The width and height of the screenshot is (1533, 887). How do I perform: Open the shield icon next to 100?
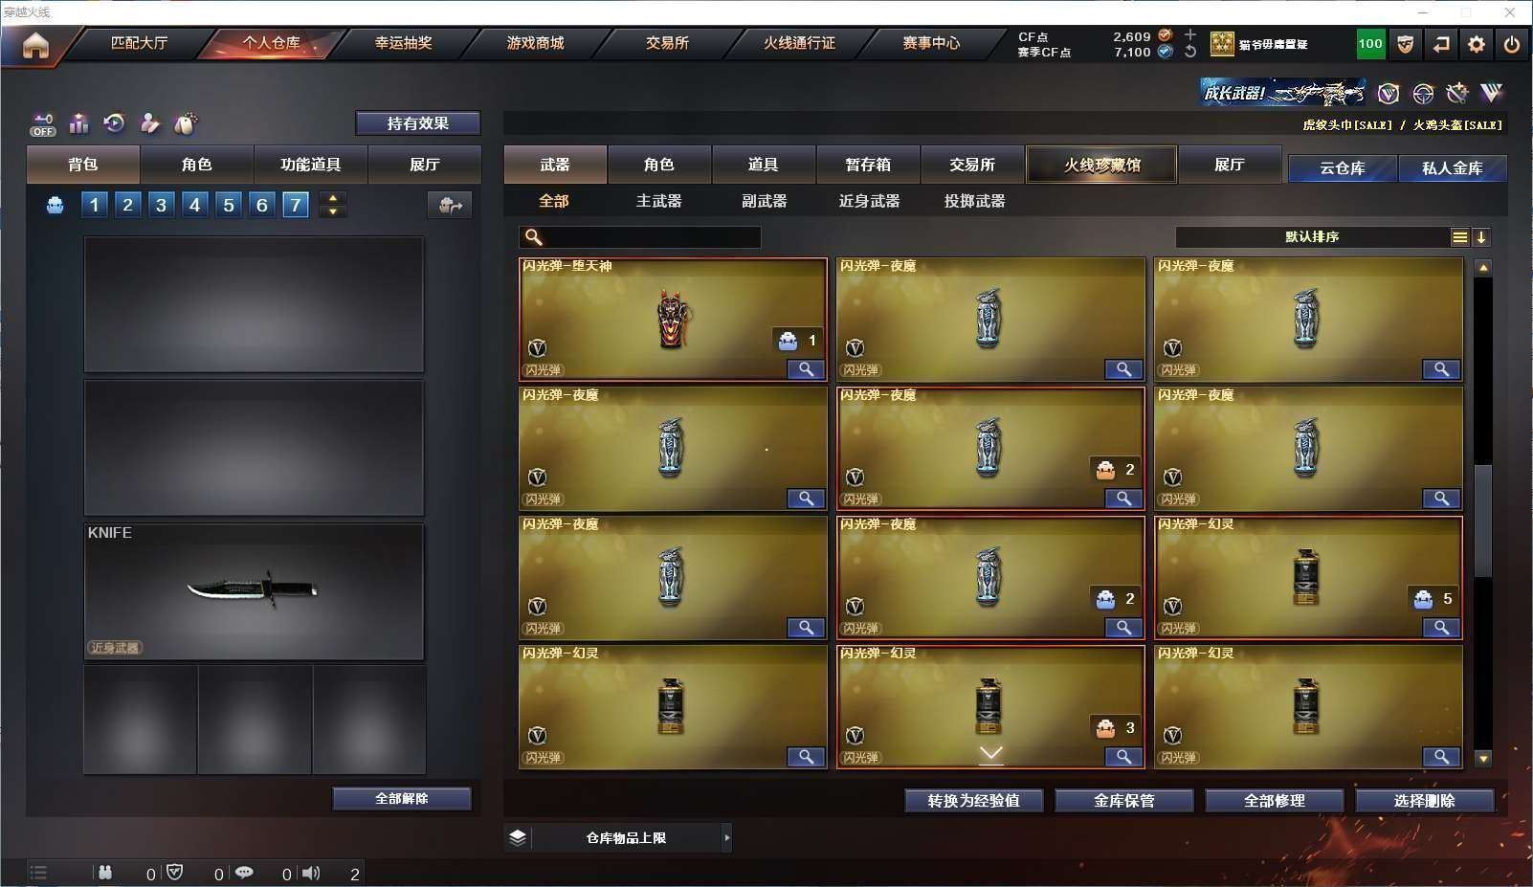[x=1405, y=44]
